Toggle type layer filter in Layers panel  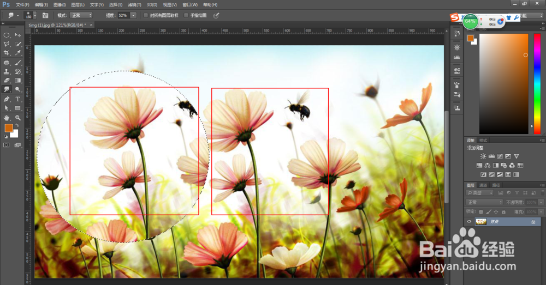click(x=517, y=192)
